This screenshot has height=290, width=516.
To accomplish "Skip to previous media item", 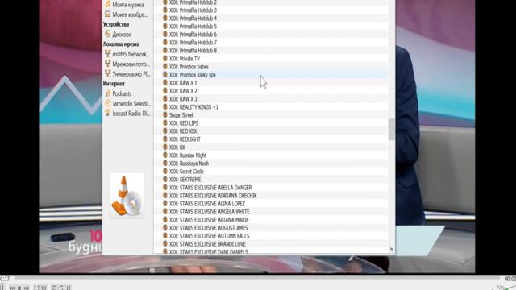I will 13,288.
